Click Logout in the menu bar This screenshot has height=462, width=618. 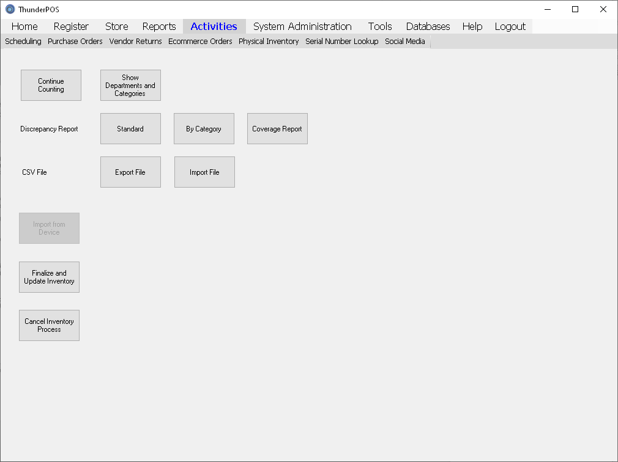pyautogui.click(x=510, y=26)
